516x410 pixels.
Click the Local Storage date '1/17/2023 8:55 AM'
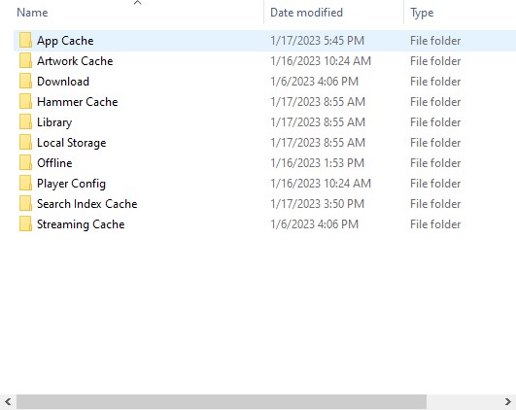tap(318, 143)
